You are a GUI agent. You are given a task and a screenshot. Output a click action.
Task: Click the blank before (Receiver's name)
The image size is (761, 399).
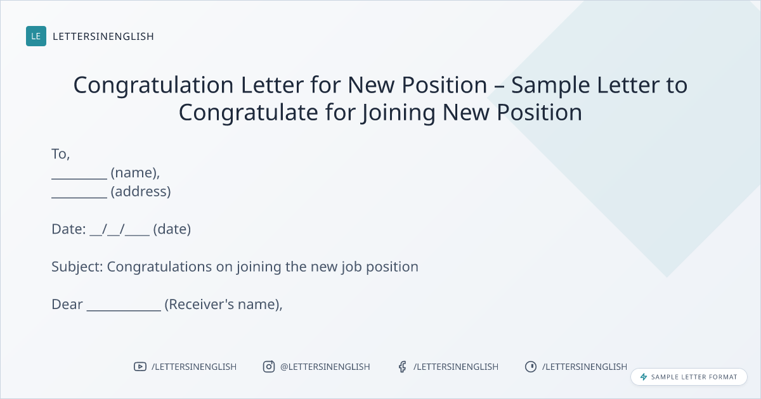[x=124, y=305]
